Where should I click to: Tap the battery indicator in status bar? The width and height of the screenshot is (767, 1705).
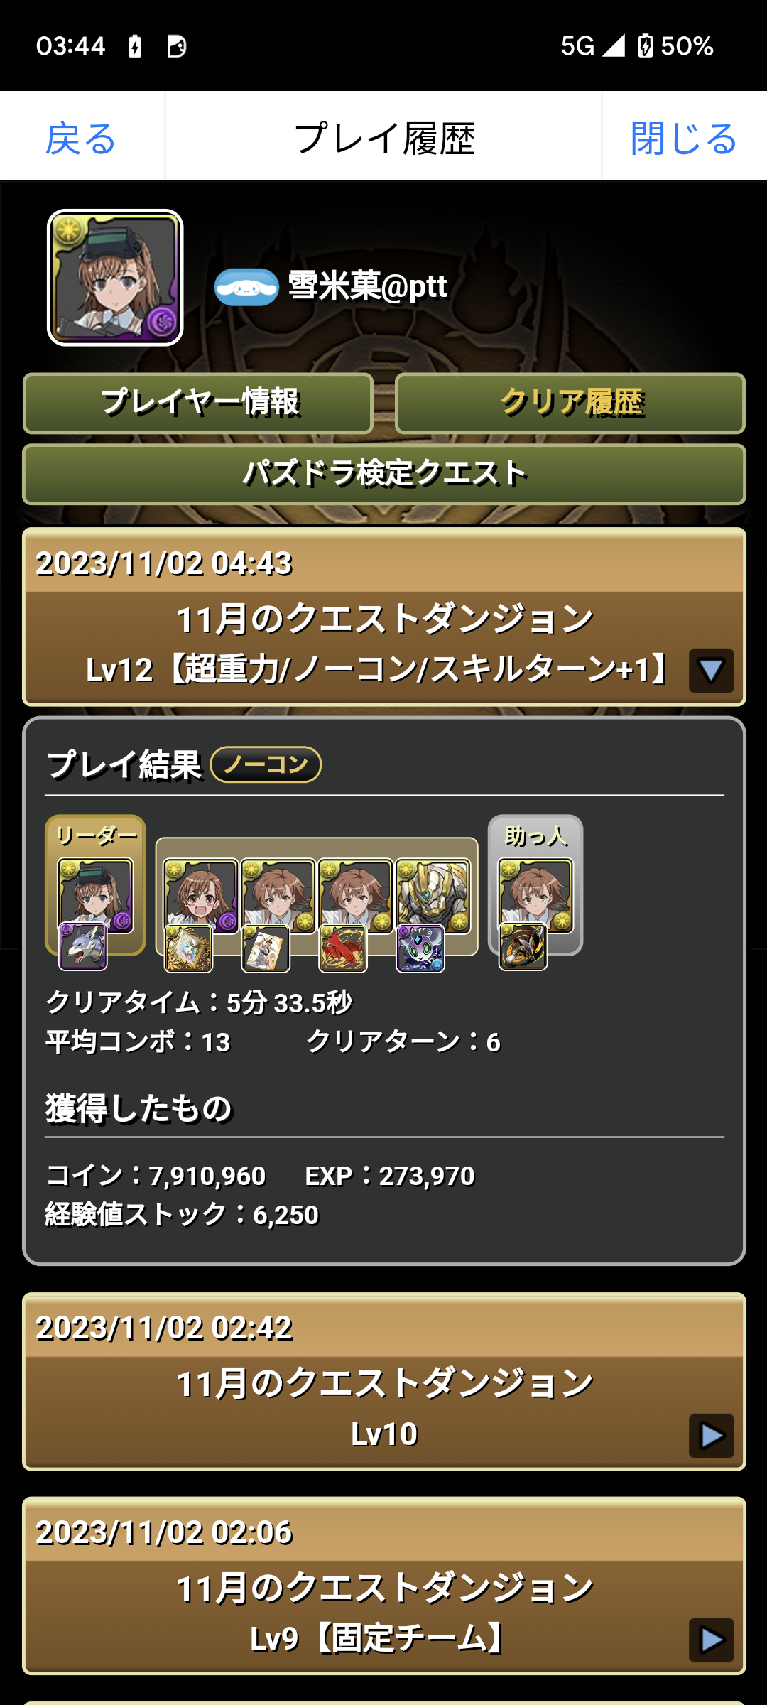[x=646, y=46]
